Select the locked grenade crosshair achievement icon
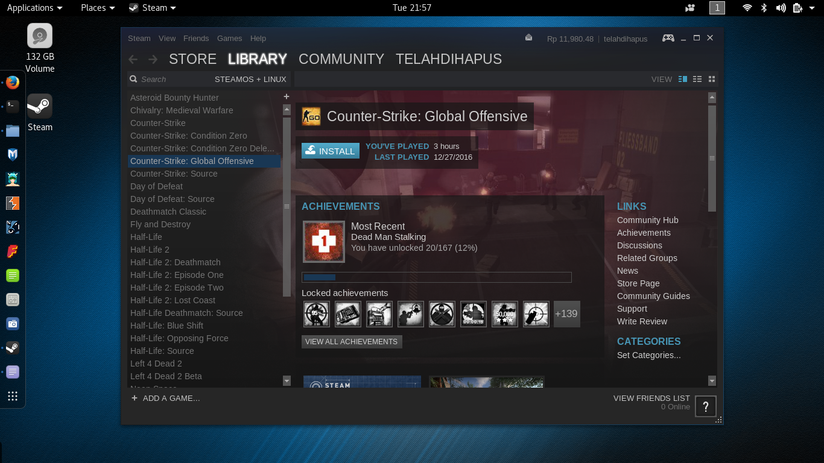The width and height of the screenshot is (824, 463). coord(536,314)
